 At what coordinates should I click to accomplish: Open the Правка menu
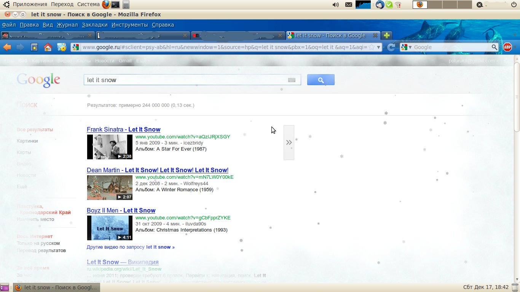[x=29, y=25]
